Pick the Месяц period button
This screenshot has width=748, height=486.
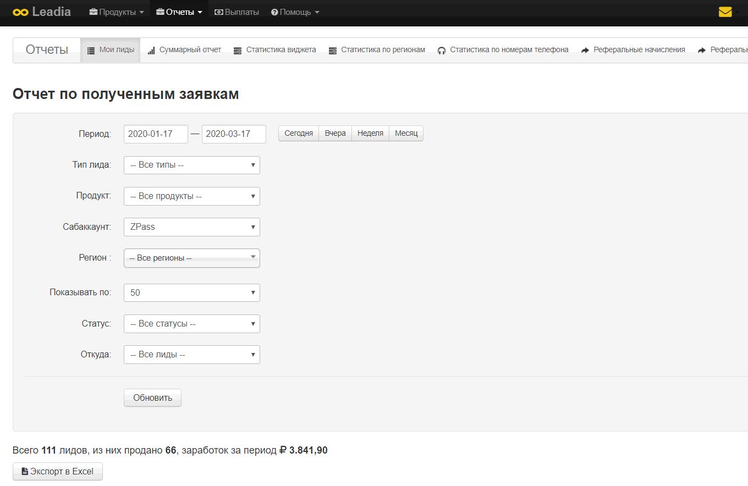click(x=406, y=134)
